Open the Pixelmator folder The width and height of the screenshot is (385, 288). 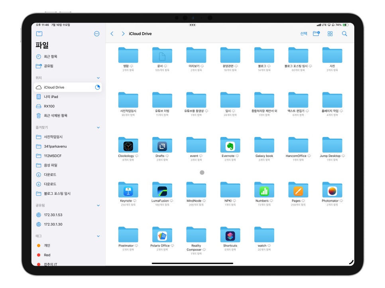pyautogui.click(x=128, y=235)
